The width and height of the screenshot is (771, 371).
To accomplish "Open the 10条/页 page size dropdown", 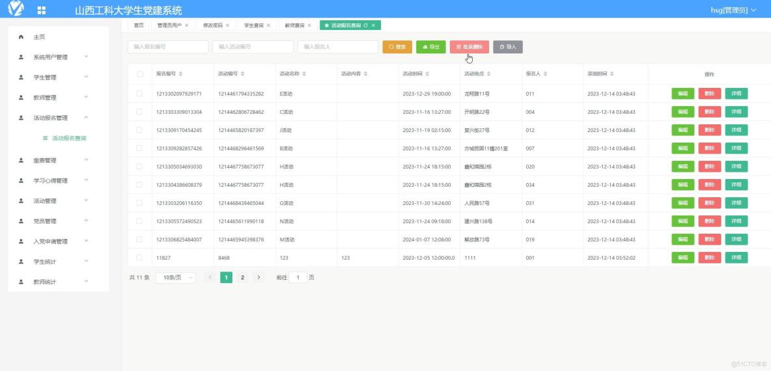I will coord(176,277).
